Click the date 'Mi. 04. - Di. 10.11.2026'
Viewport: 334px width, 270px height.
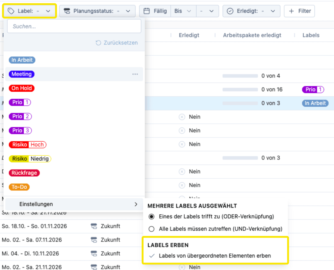click(x=30, y=253)
